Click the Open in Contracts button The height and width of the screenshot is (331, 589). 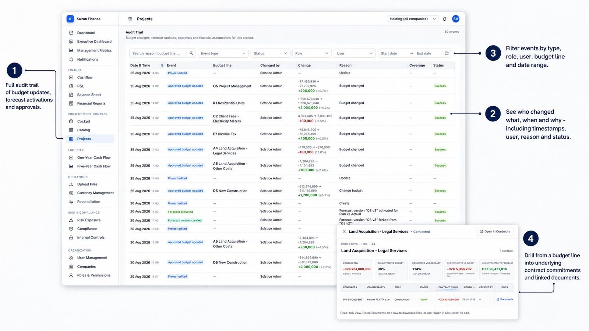click(495, 231)
